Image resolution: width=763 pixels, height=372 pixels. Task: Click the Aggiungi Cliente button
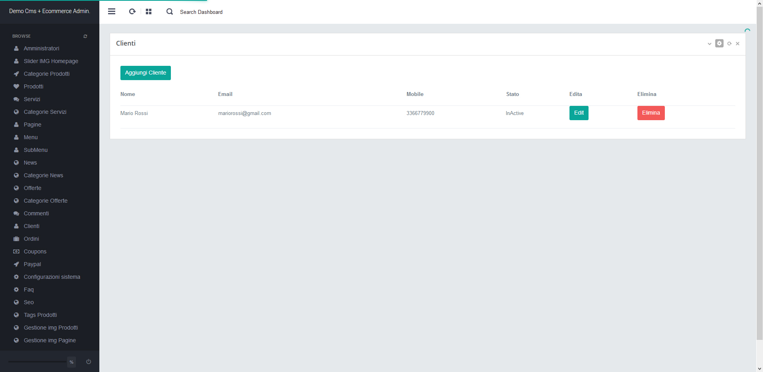click(145, 73)
